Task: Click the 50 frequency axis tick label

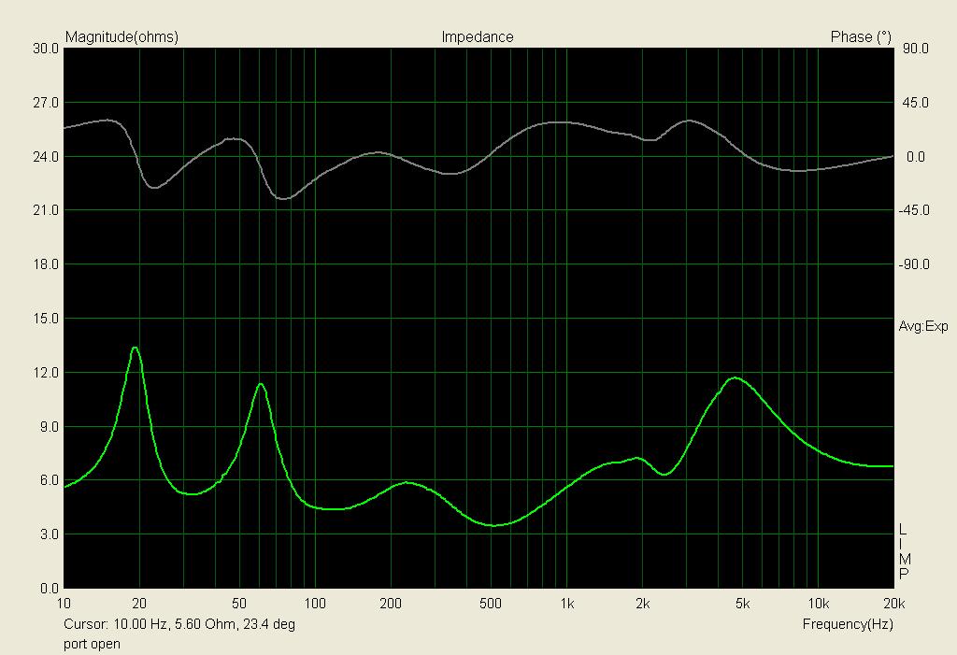Action: point(239,604)
